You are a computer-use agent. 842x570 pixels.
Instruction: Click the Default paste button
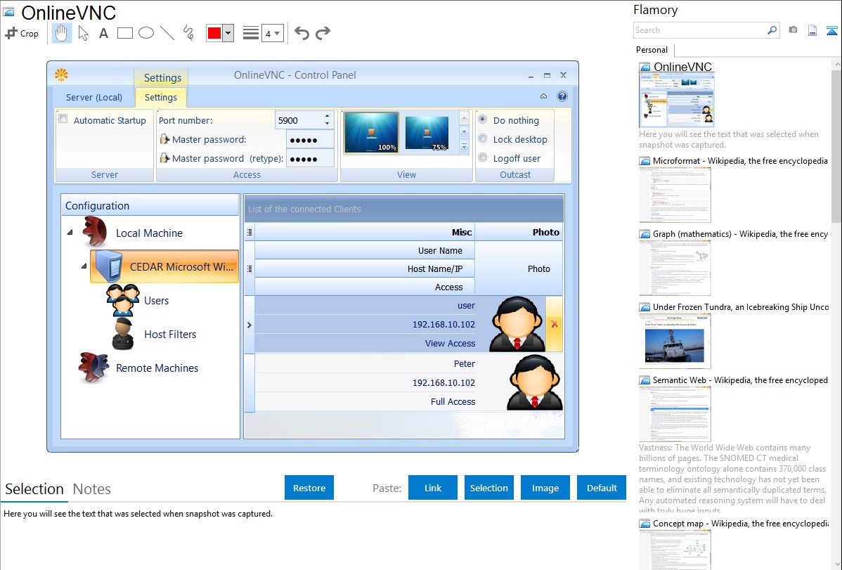[x=602, y=488]
